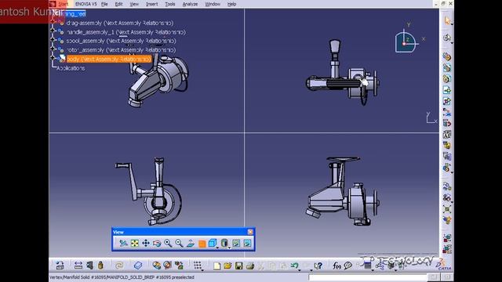This screenshot has height=282, width=502.
Task: Expand the body tree node
Action: point(53,58)
